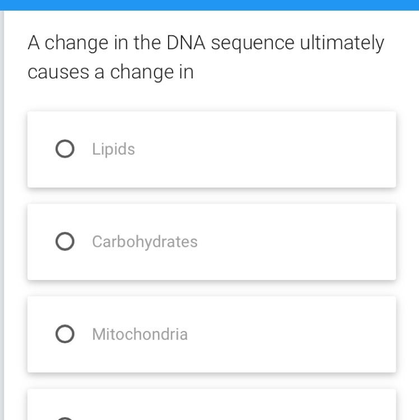Click the blue header bar at top
Screen dimensions: 419x420
pyautogui.click(x=209, y=4)
